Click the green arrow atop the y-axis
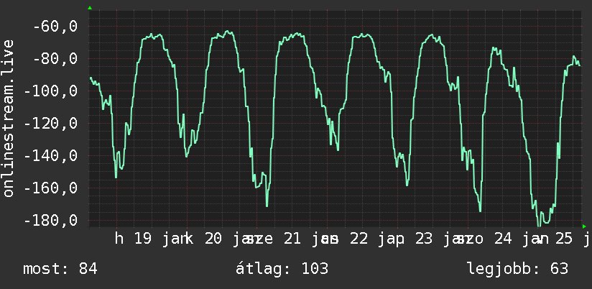592x289 pixels. (x=90, y=8)
